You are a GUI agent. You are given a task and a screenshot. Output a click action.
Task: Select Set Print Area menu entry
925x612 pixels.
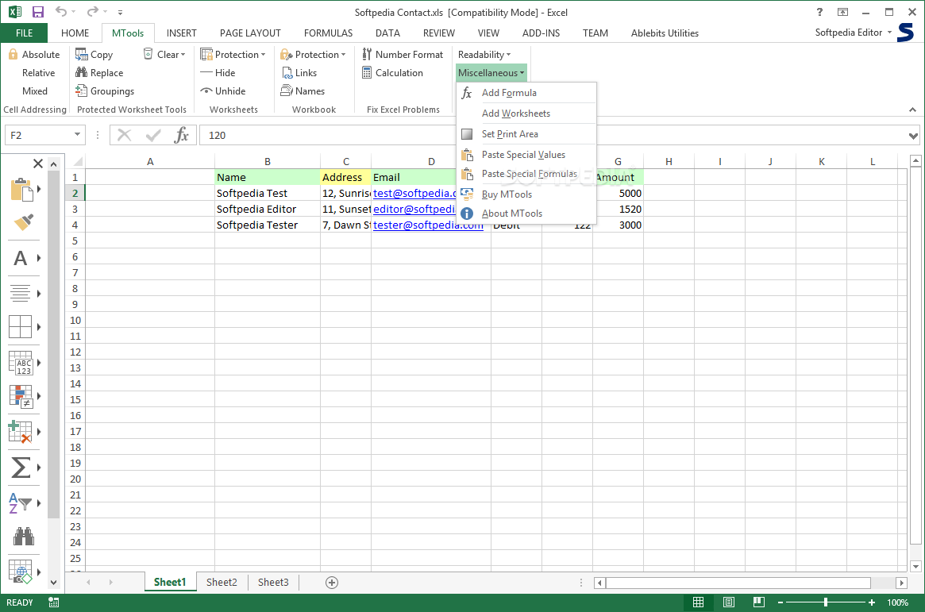pos(526,134)
